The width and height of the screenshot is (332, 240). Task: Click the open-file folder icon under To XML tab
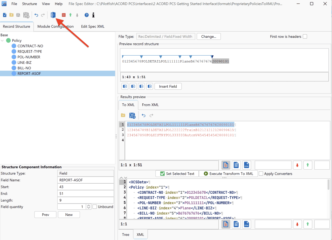tap(123, 115)
